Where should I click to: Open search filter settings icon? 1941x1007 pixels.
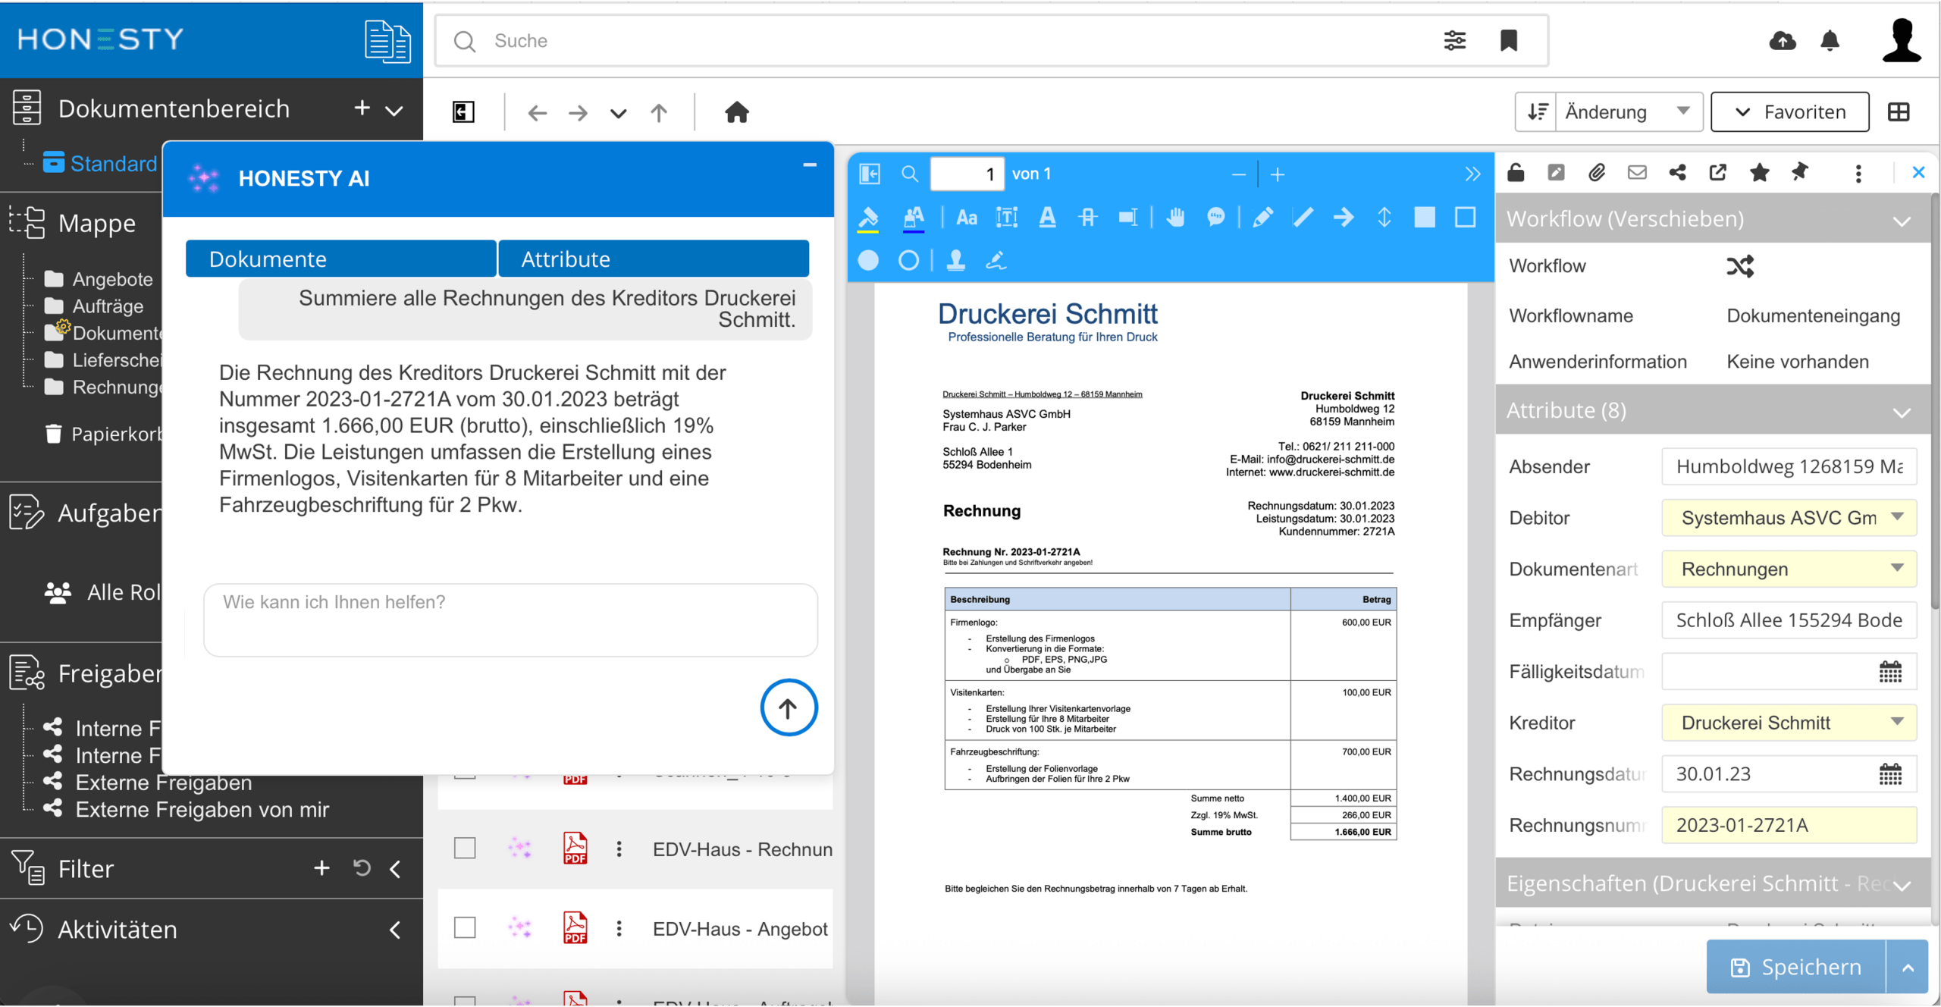pos(1454,41)
